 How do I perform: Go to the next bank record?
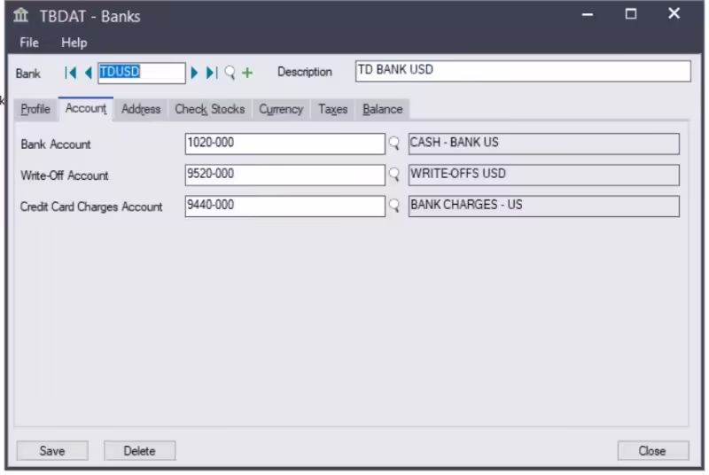pos(194,73)
